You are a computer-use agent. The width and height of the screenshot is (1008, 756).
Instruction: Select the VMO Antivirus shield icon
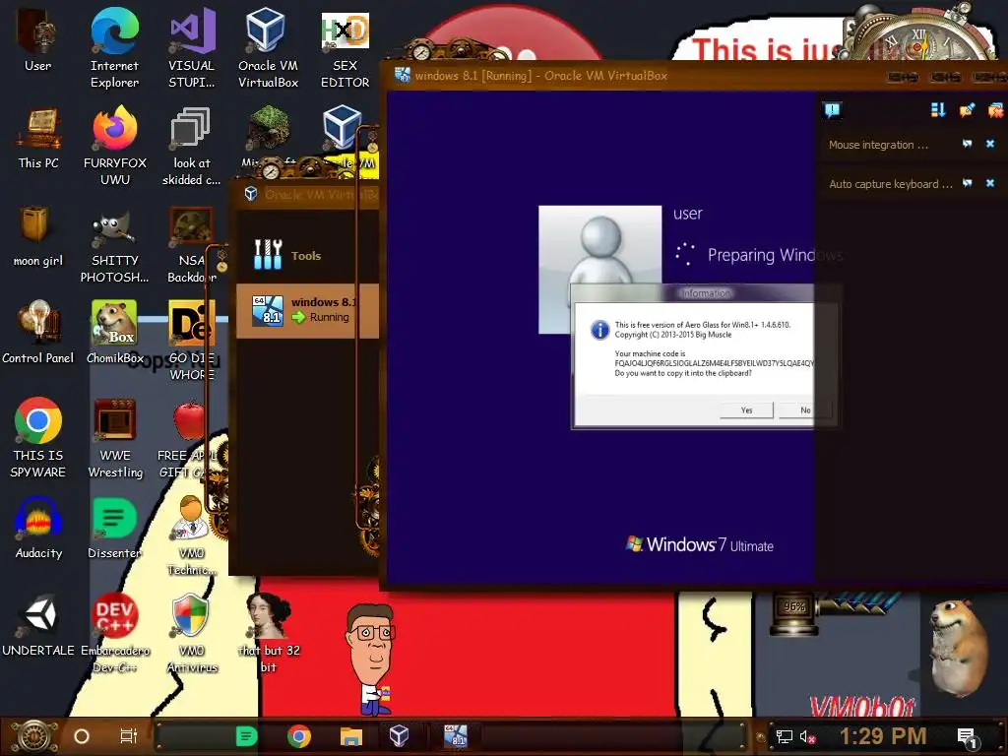tap(192, 633)
